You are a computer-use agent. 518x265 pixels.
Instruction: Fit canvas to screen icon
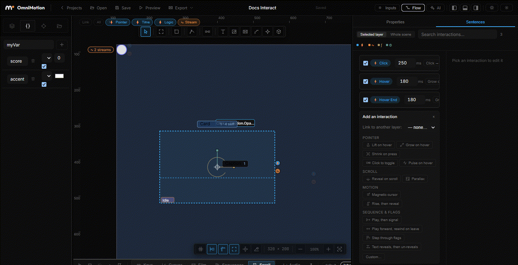(340, 249)
